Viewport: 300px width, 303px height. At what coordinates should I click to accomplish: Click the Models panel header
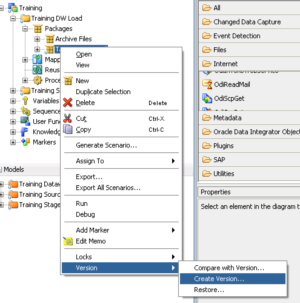(30, 169)
